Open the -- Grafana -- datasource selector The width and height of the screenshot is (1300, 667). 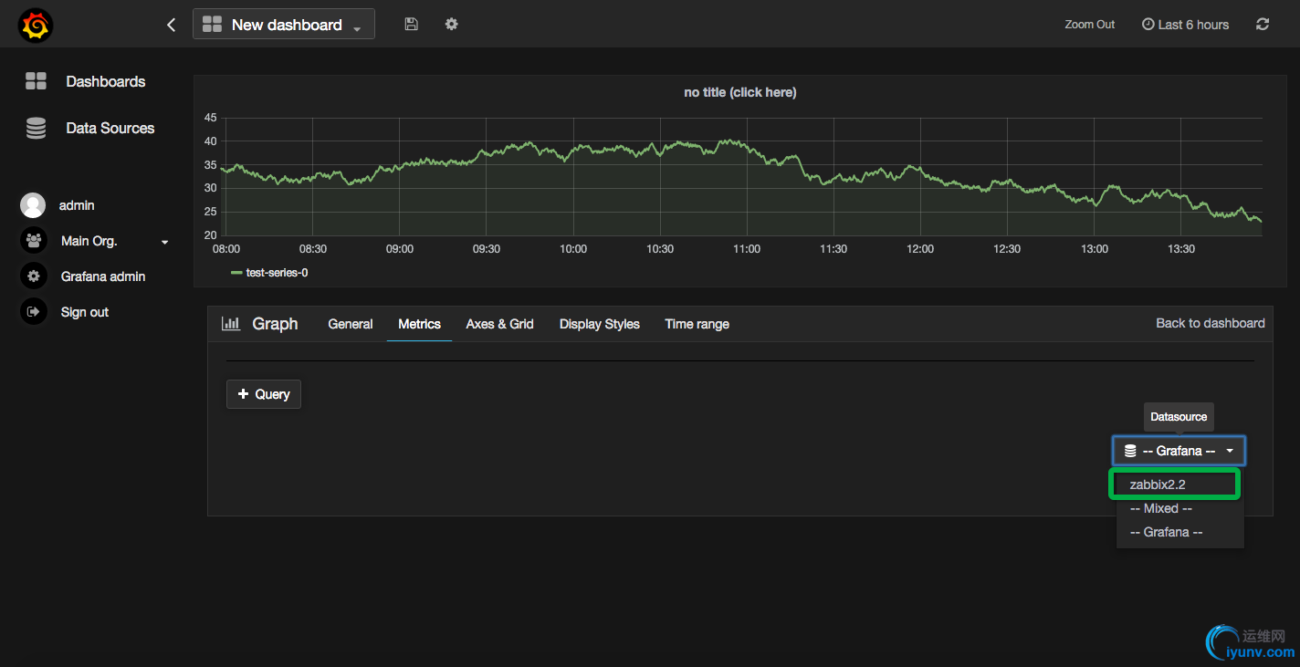click(x=1179, y=451)
